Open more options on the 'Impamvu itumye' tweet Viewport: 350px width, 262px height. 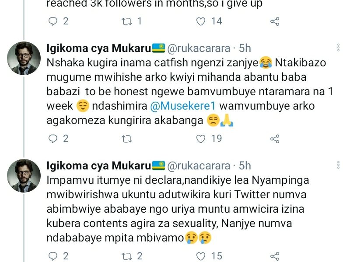[338, 165]
